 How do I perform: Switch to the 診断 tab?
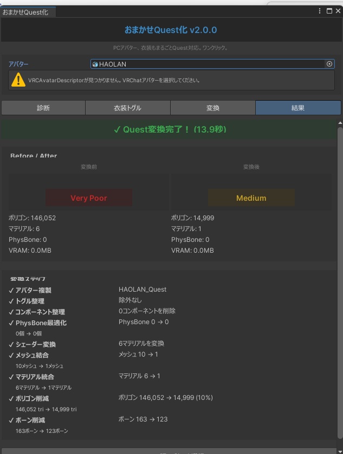pos(43,108)
